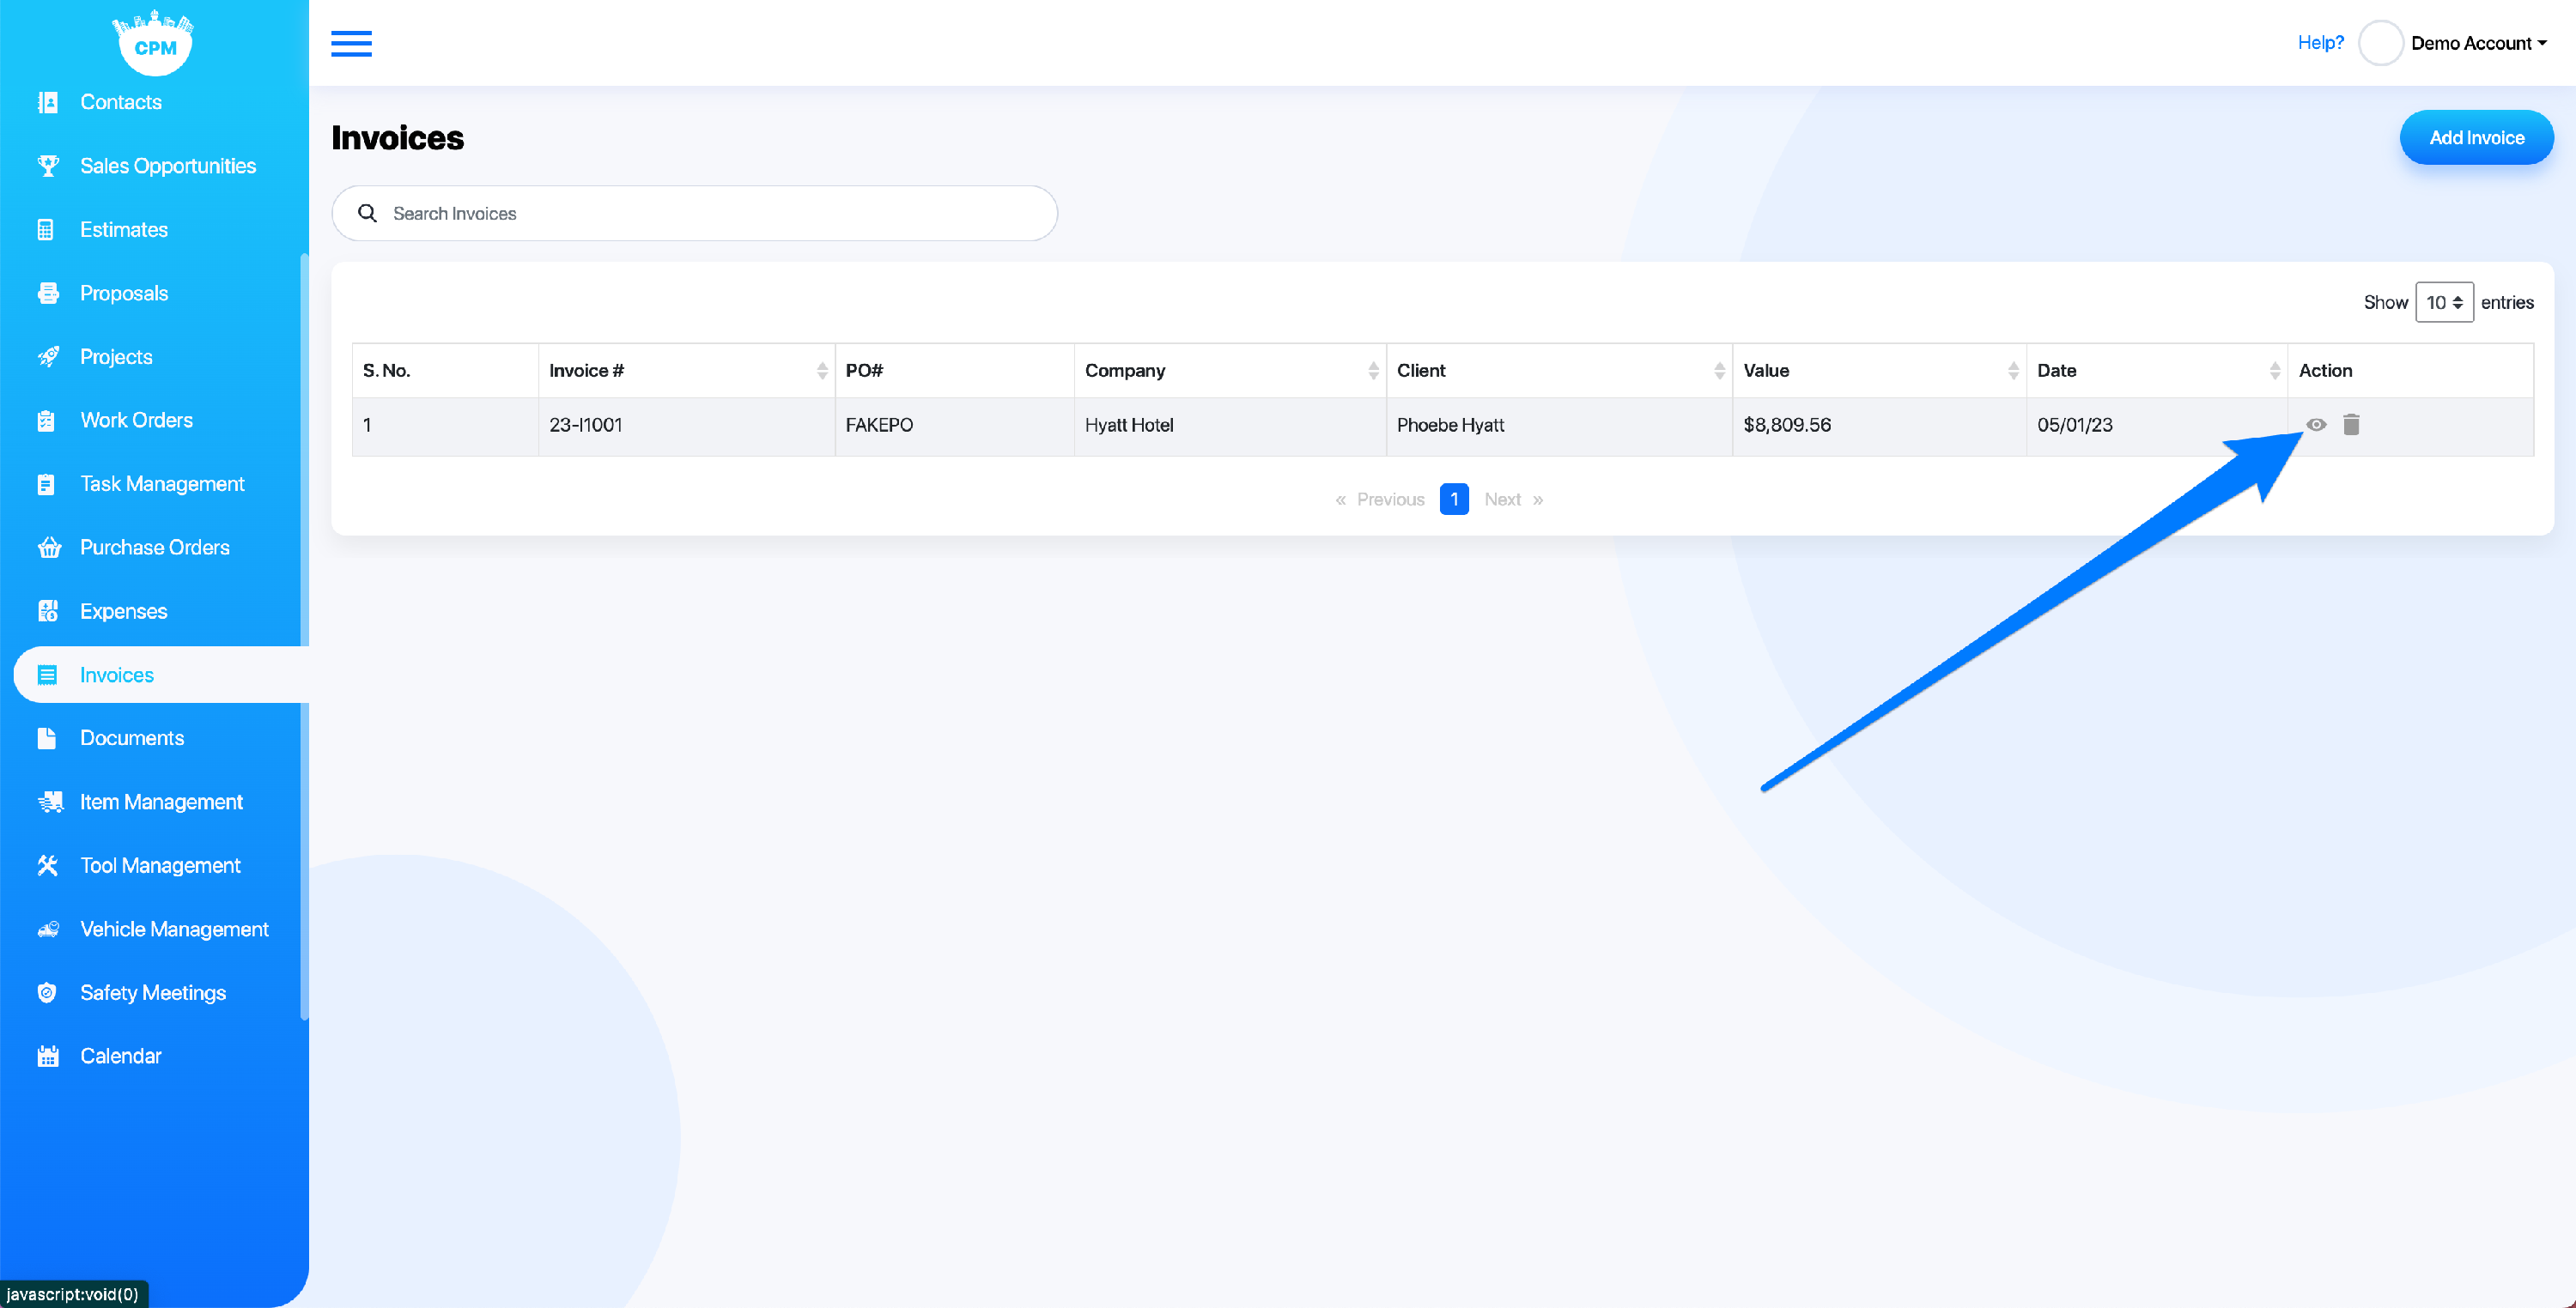Screen dimensions: 2576x1308
Task: Click the Contacts address book icon
Action: pyautogui.click(x=47, y=102)
